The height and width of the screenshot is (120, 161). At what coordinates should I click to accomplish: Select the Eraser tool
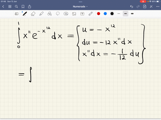[x=33, y=14]
